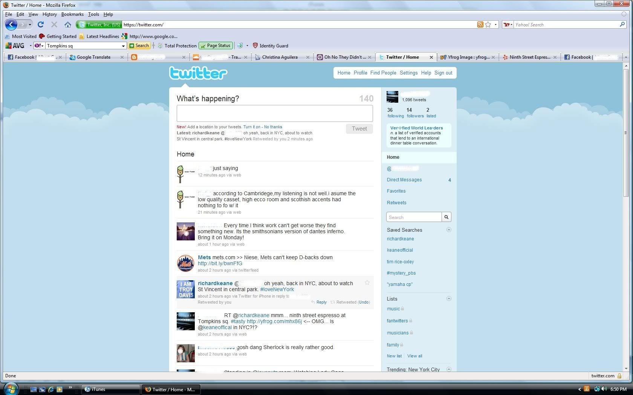Viewport: 633px width, 395px height.
Task: Open the Mets avatar image
Action: coord(186,263)
